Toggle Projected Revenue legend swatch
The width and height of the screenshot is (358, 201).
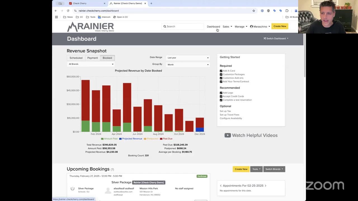click(x=120, y=139)
